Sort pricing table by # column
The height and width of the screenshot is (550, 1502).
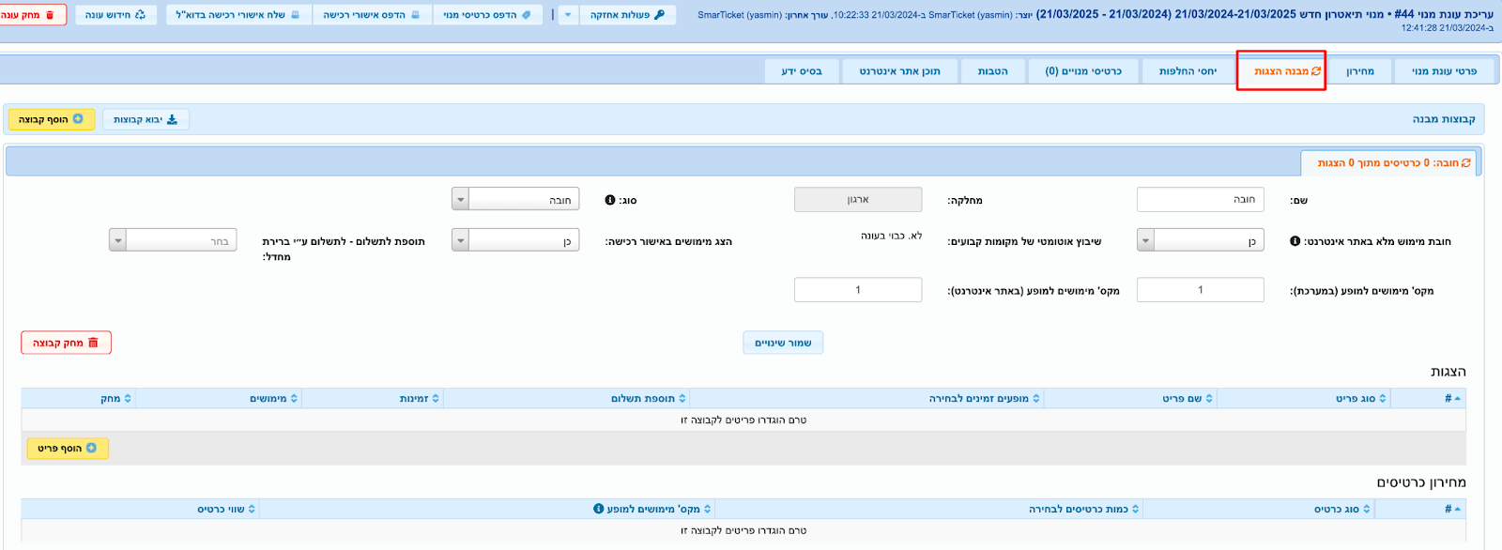coord(1452,509)
